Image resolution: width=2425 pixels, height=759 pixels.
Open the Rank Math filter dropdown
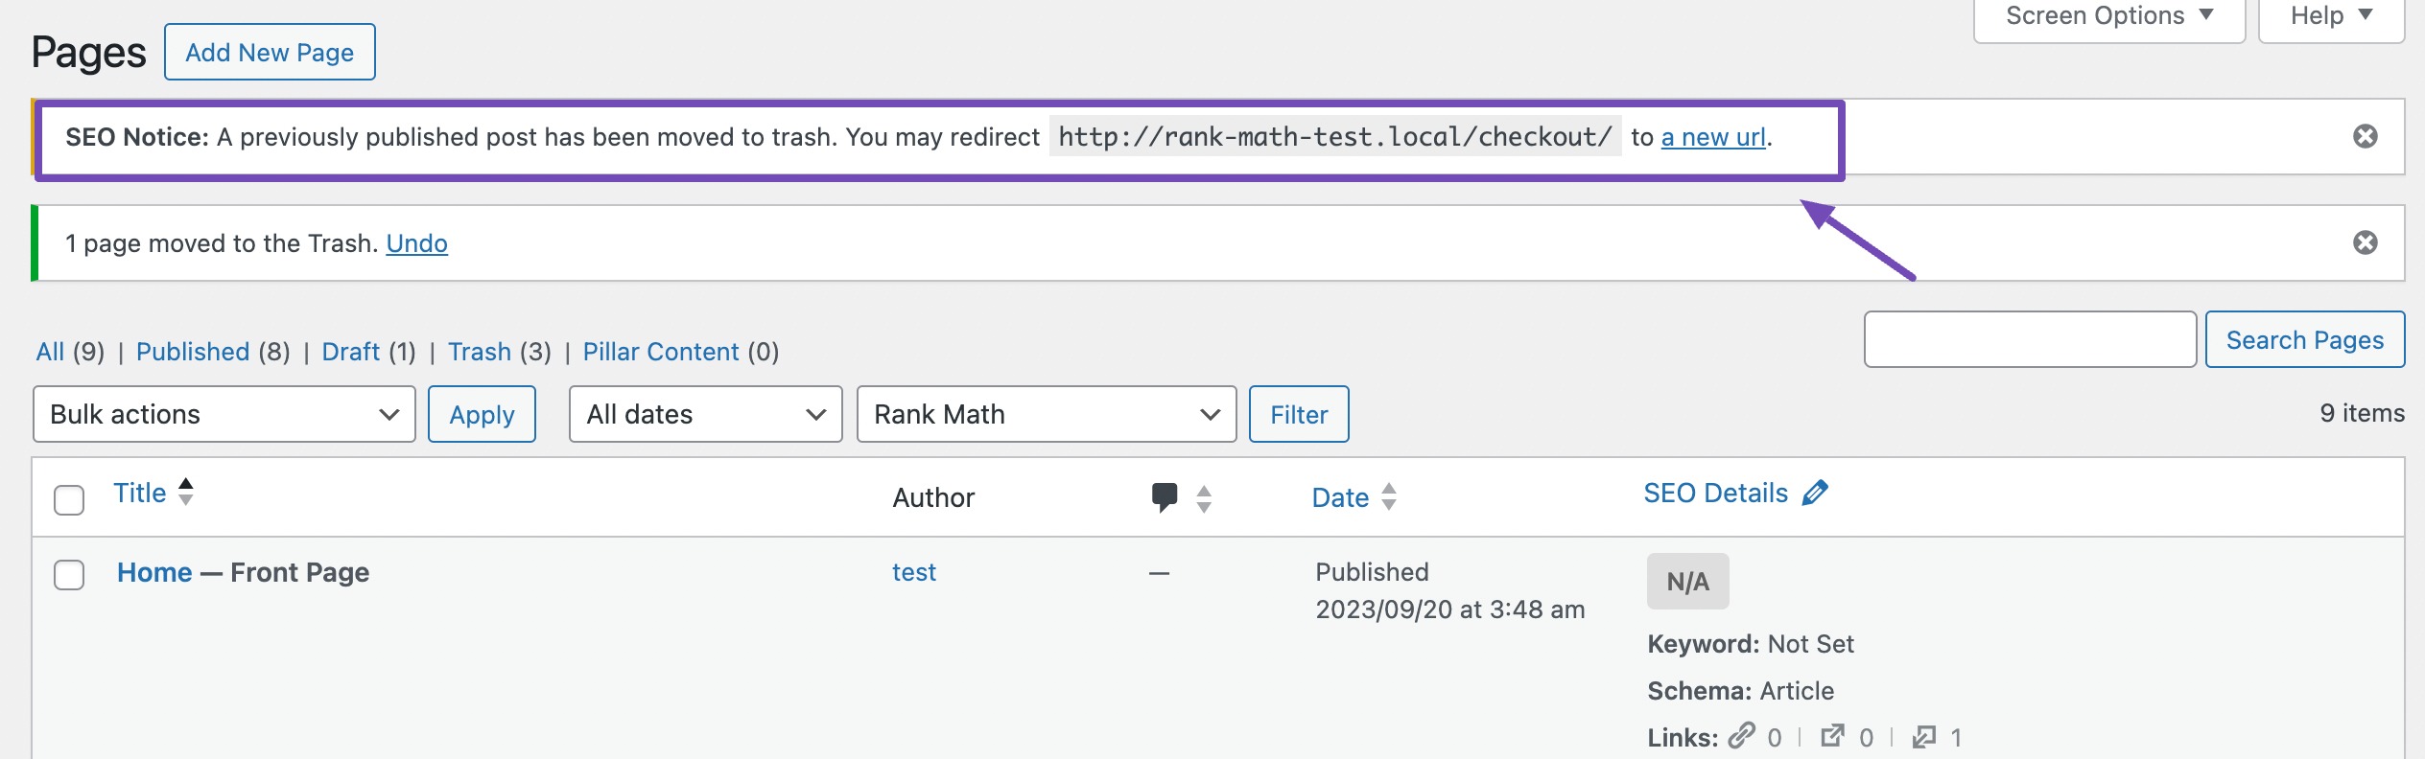pos(1047,414)
